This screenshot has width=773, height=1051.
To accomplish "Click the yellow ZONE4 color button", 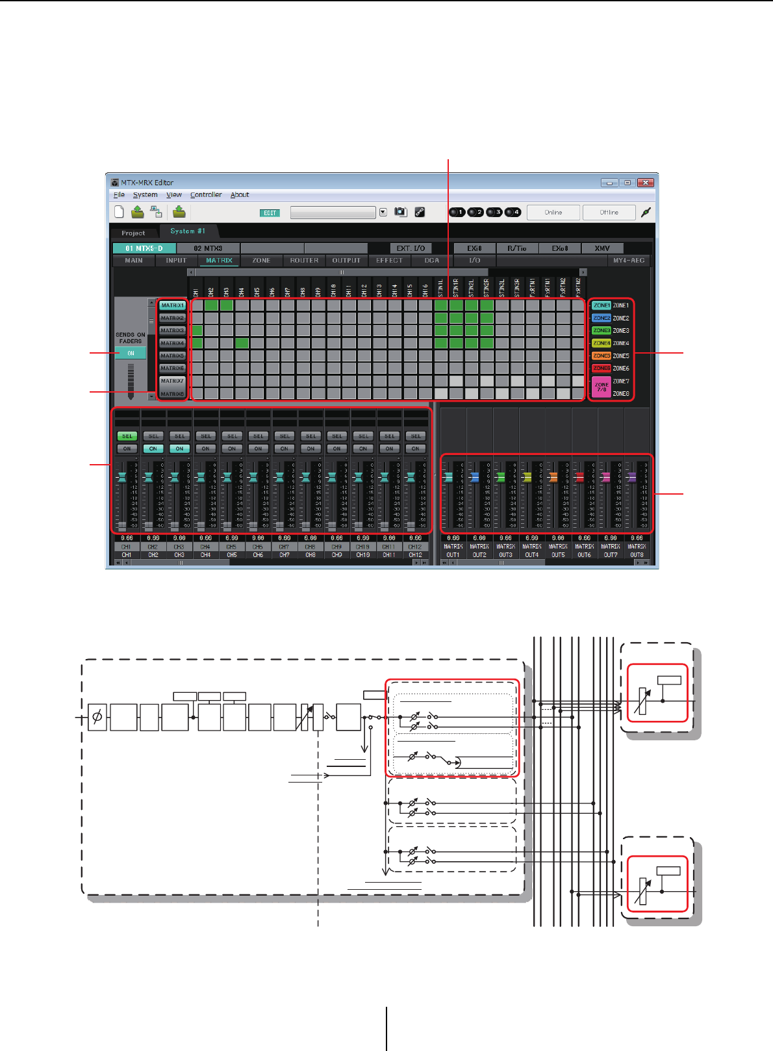I will 602,343.
